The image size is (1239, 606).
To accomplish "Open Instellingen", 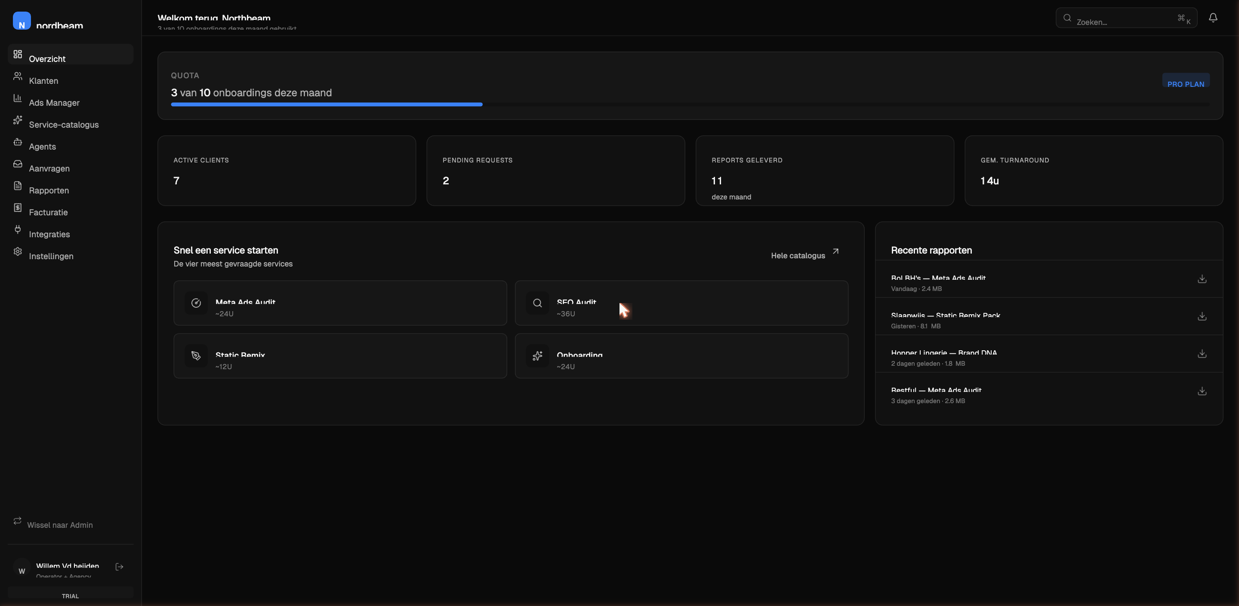I will coord(71,251).
